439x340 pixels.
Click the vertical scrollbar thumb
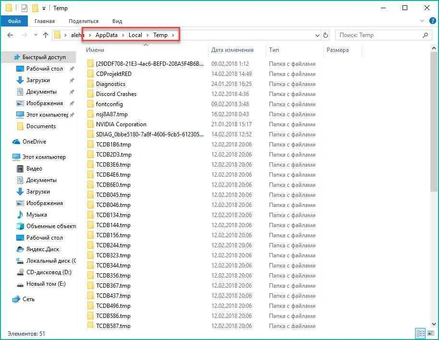coord(434,121)
